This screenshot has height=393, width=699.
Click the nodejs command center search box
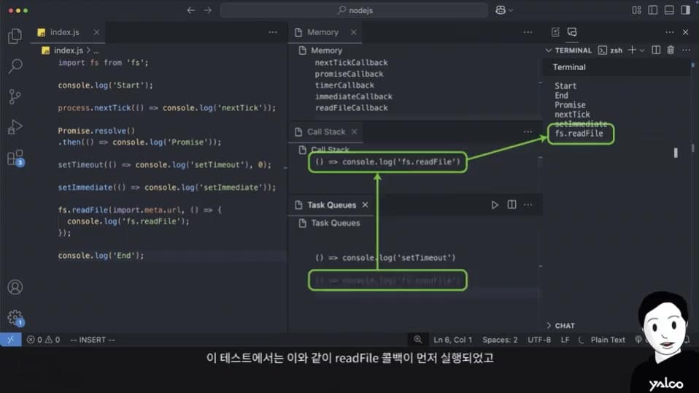point(354,10)
